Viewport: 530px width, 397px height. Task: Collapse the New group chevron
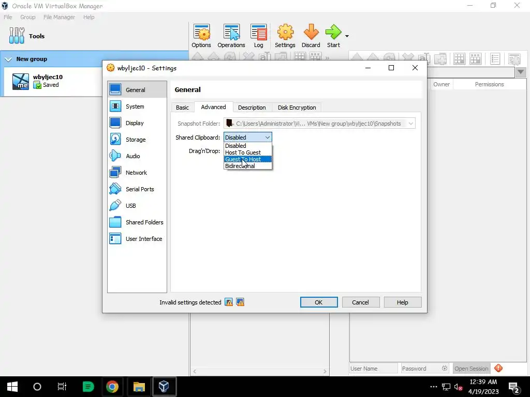point(8,59)
